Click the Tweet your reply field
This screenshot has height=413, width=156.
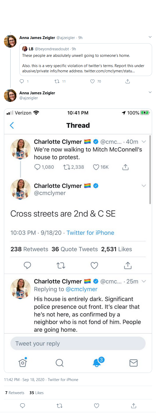(78, 343)
